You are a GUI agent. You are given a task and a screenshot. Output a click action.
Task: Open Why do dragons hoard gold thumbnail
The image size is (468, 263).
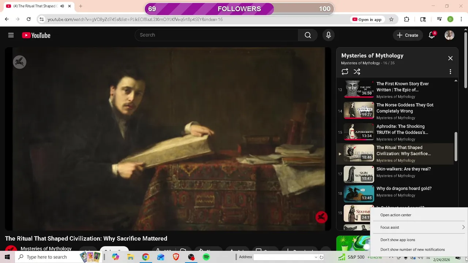click(359, 194)
